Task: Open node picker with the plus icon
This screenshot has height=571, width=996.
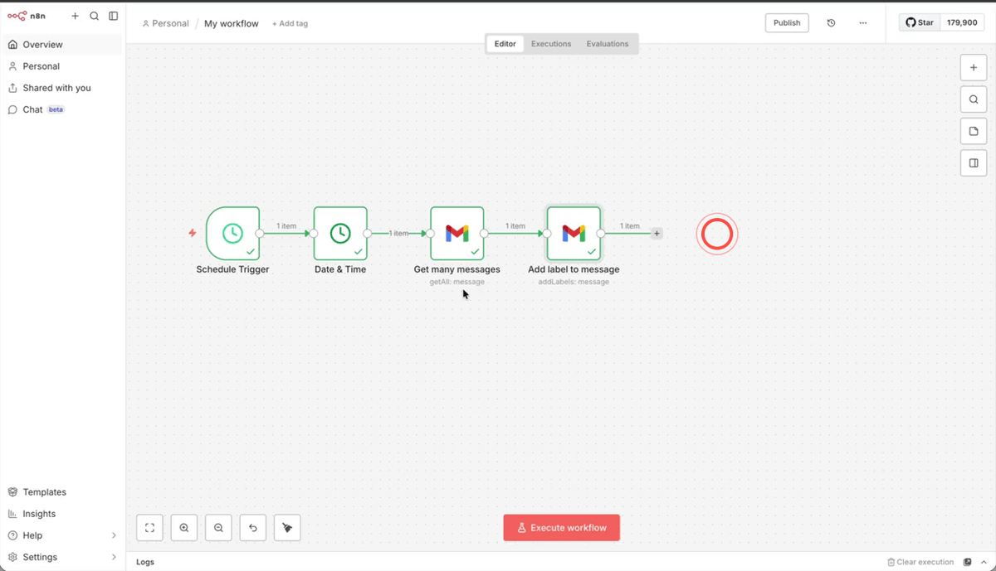Action: (x=973, y=67)
